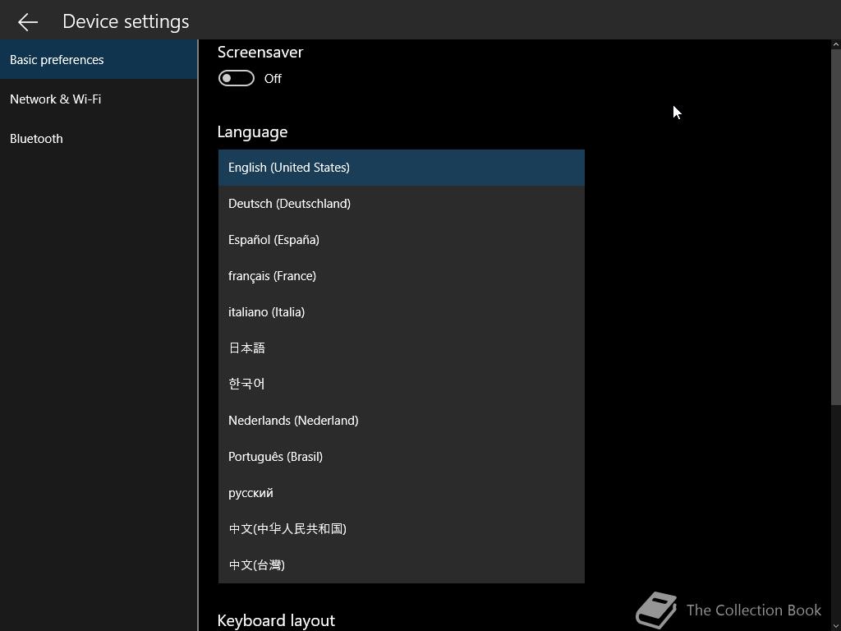The image size is (841, 631).
Task: Open the Network & Wi-Fi section
Action: coord(99,99)
